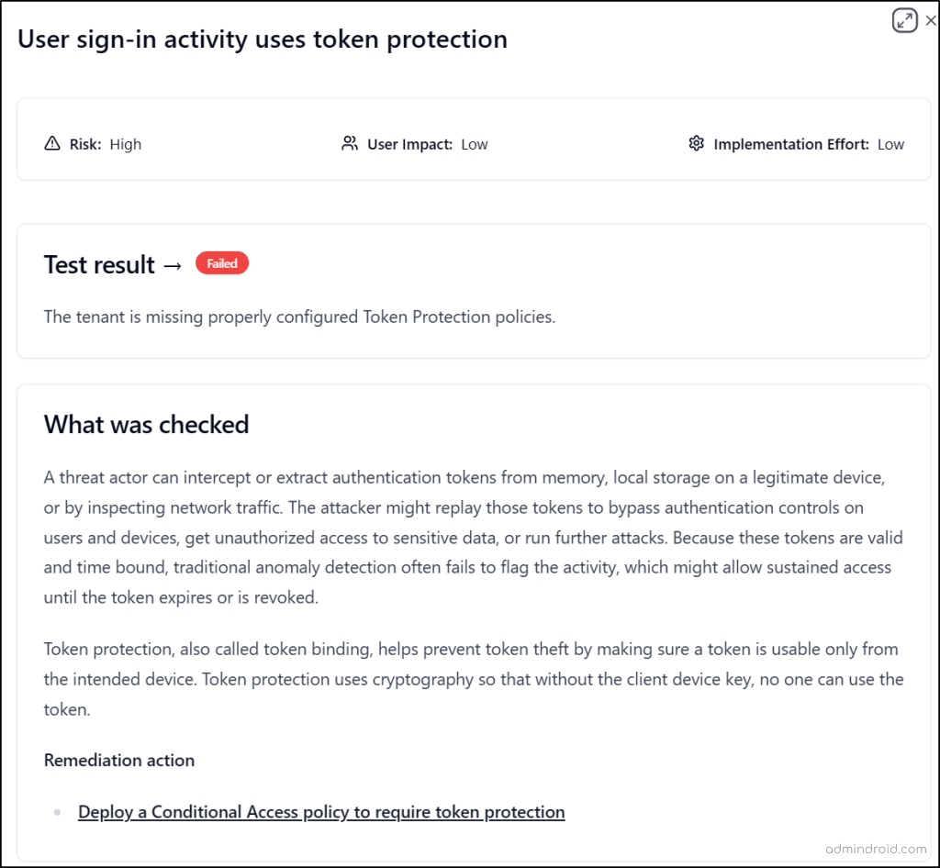Select the Risk warning triangle icon
The width and height of the screenshot is (940, 868).
(51, 143)
